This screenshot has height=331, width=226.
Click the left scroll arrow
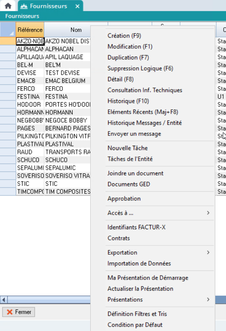click(4, 300)
